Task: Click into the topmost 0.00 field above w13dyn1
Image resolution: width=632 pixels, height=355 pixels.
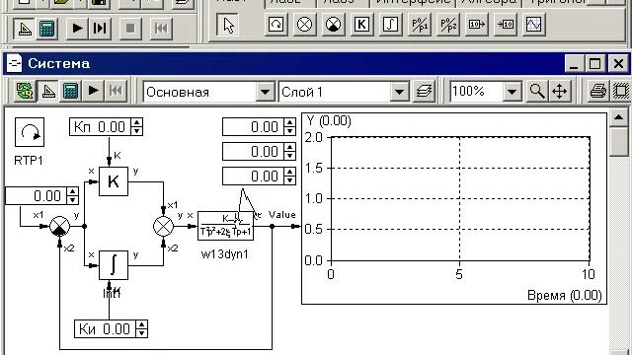Action: [254, 127]
